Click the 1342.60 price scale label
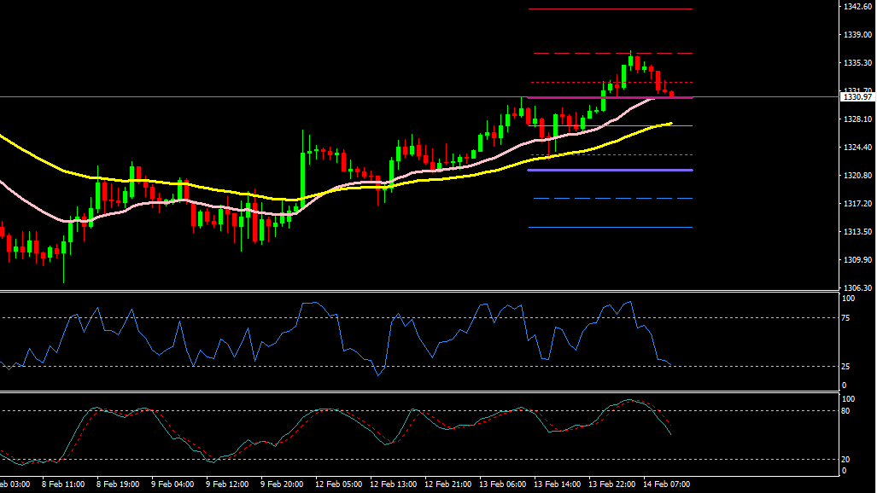The height and width of the screenshot is (493, 877). (x=857, y=7)
